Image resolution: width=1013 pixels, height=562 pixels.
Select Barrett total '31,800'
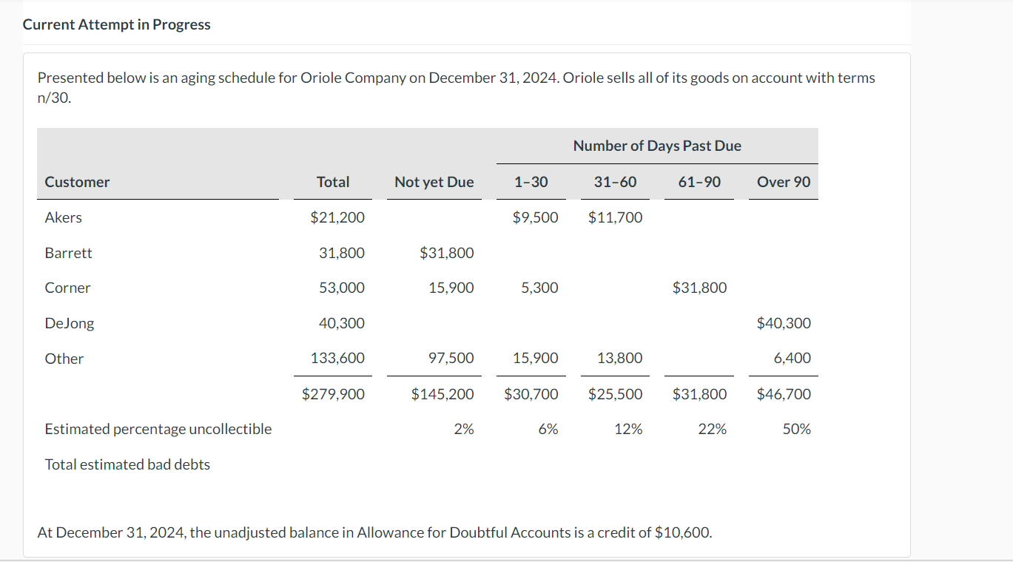342,253
